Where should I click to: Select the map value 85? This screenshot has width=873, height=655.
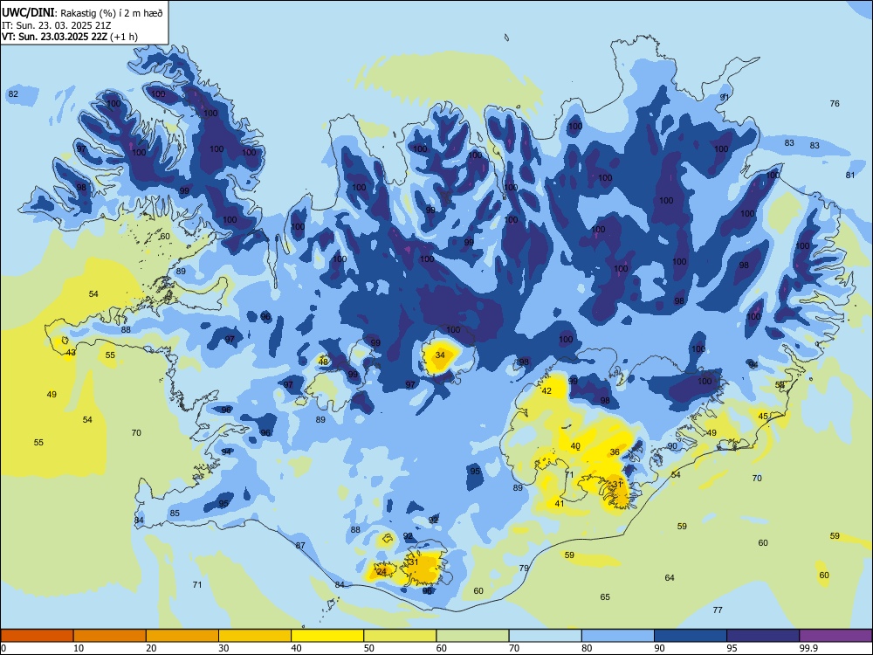pyautogui.click(x=175, y=513)
